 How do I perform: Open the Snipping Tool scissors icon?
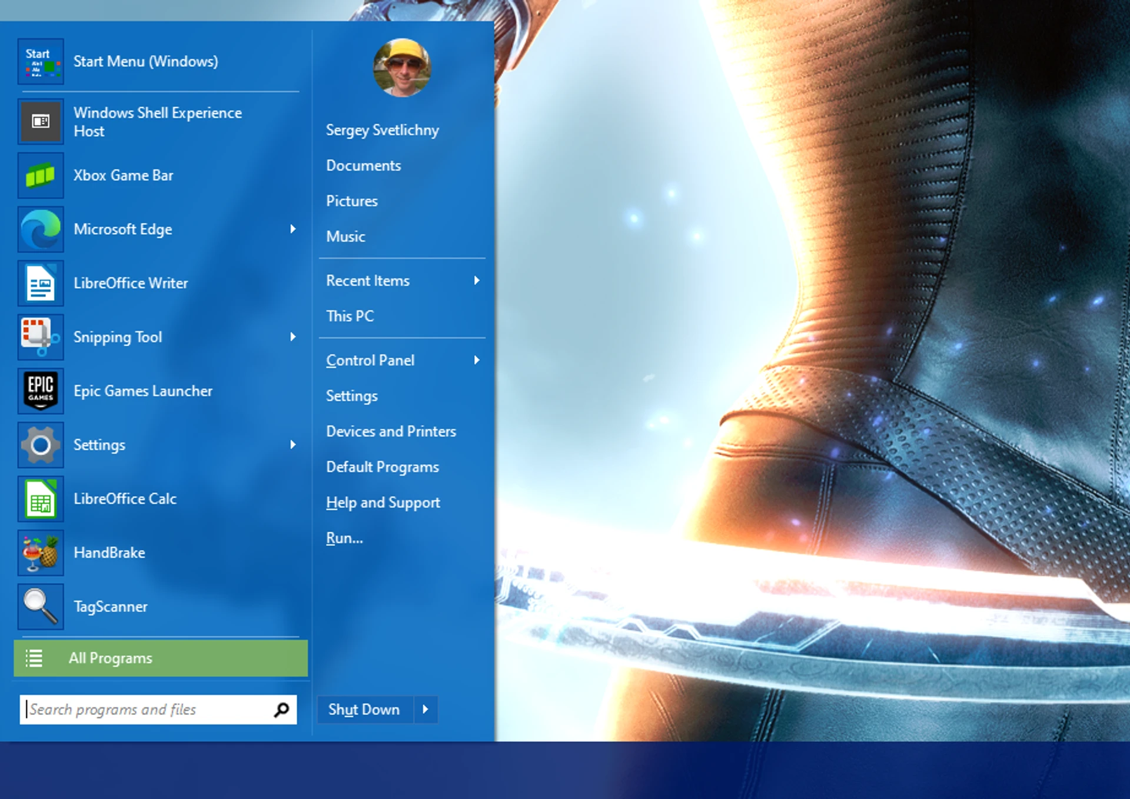(x=41, y=337)
